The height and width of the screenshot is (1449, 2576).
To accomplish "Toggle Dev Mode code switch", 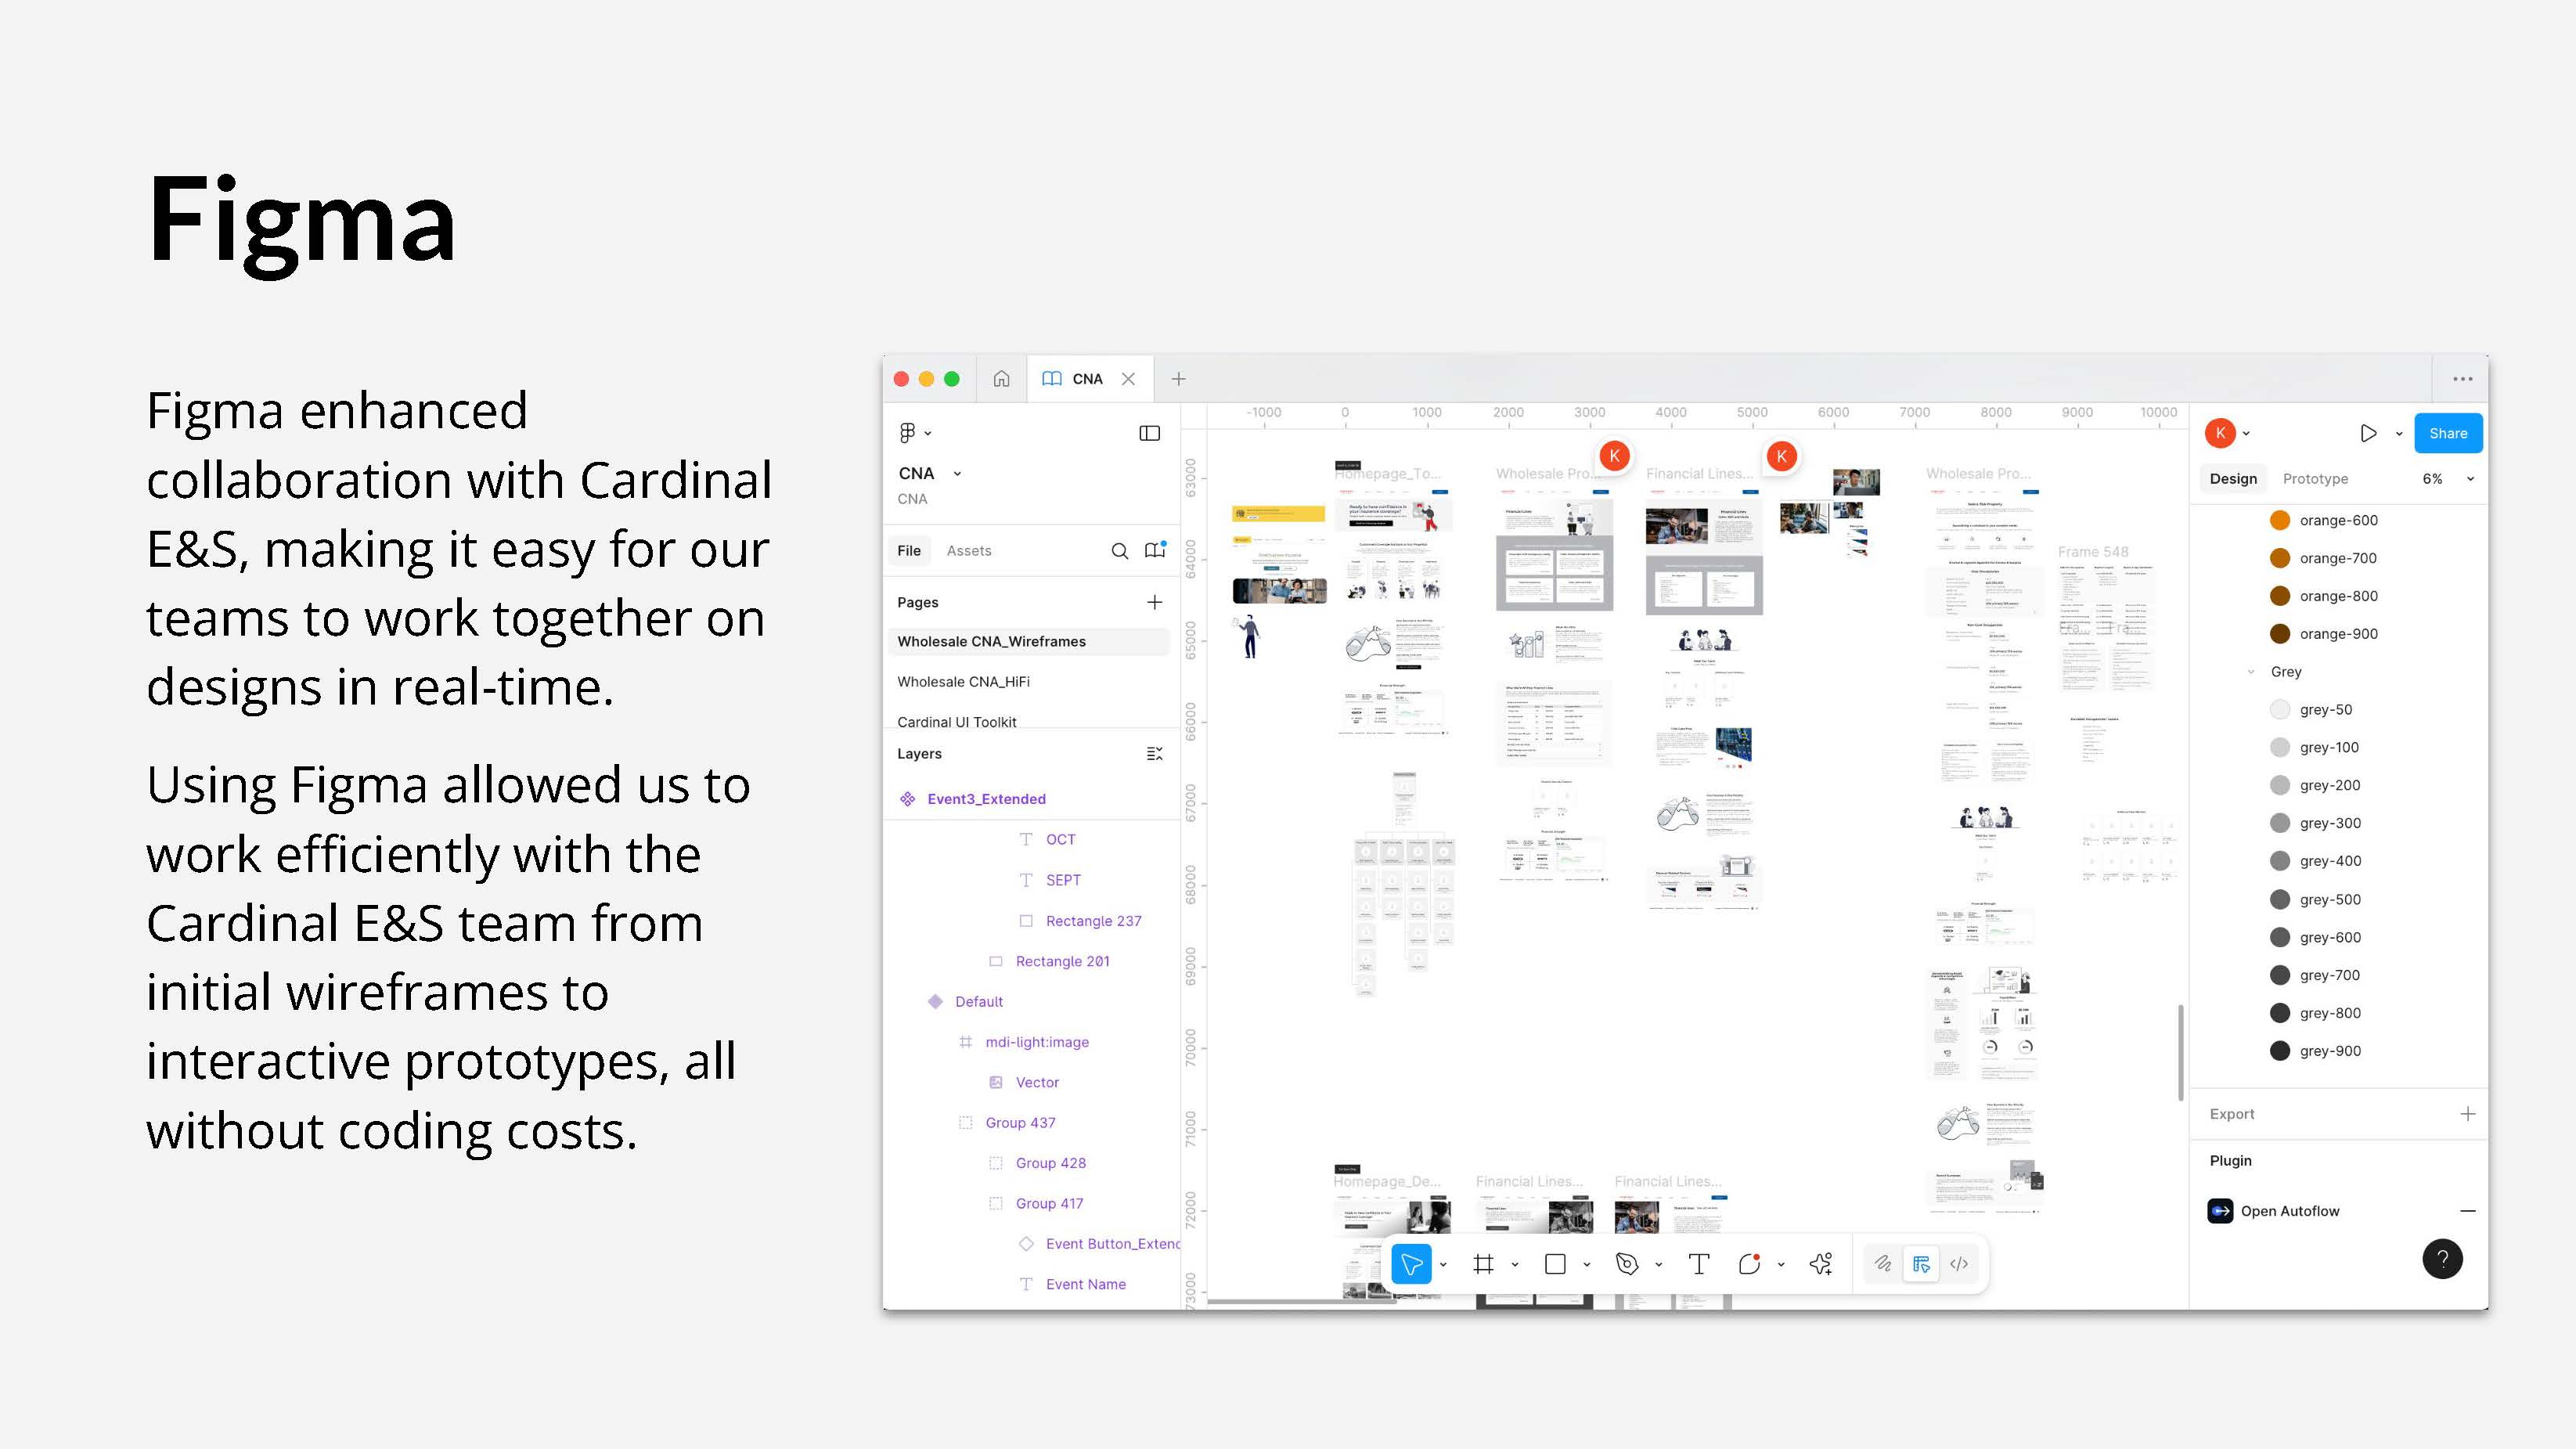I will pyautogui.click(x=1959, y=1264).
